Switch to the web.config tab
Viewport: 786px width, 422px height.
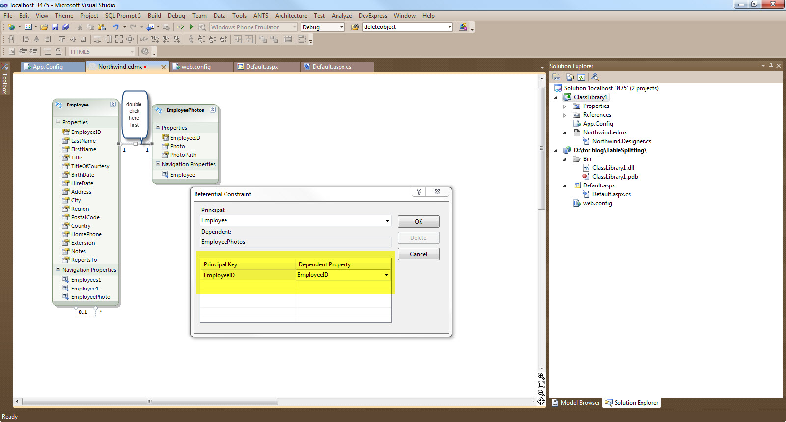coord(201,67)
